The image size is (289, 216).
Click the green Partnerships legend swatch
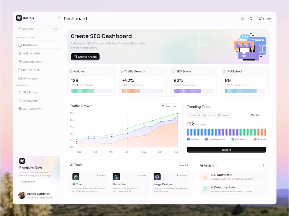pyautogui.click(x=233, y=139)
